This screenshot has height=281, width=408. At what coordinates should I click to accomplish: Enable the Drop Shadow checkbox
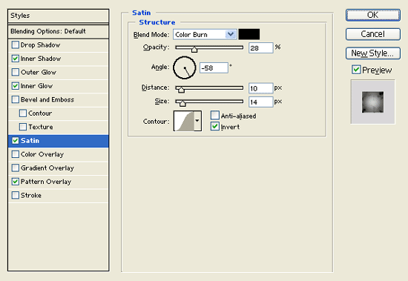[16, 45]
